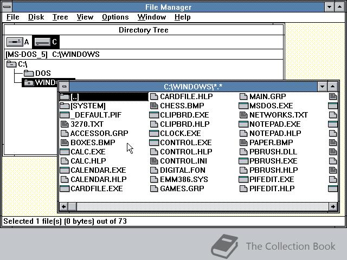Select drive C hard disk icon
This screenshot has width=347, height=260.
pos(42,42)
